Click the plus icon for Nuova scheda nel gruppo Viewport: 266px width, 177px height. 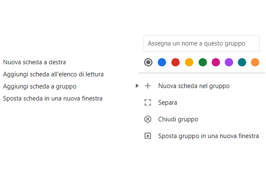click(148, 86)
